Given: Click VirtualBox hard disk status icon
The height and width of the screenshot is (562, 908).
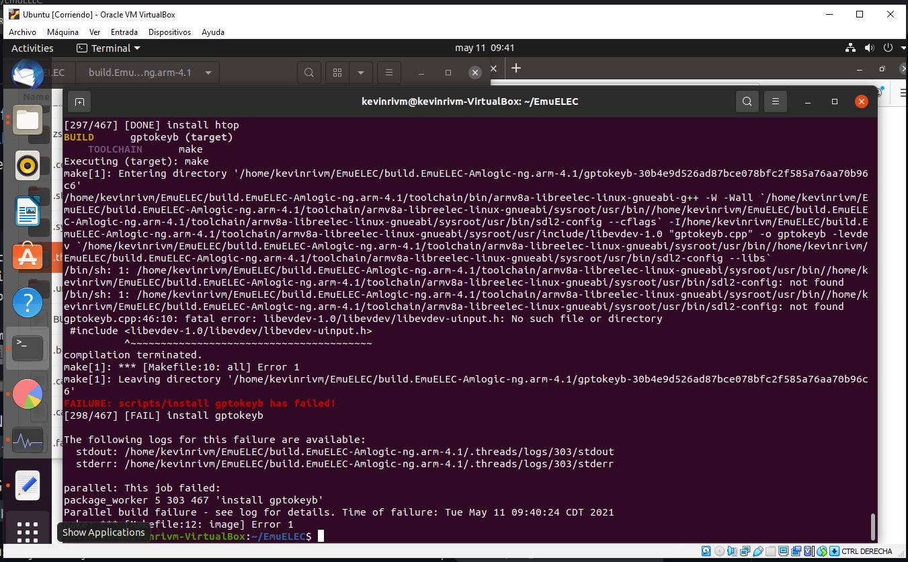Looking at the screenshot, I should click(706, 551).
